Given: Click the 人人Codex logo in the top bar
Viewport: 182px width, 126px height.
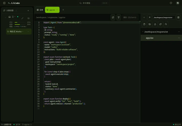Looking at the screenshot, I should click(x=14, y=3).
